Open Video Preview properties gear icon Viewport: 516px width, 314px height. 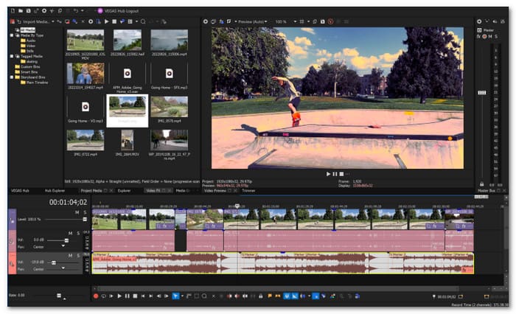click(x=206, y=21)
